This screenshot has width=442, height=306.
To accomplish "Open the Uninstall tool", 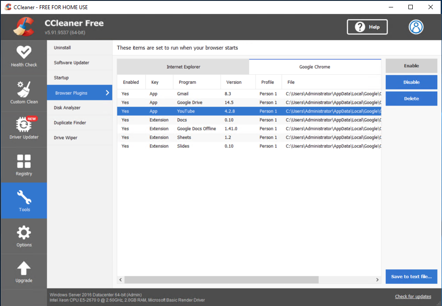I will [79, 48].
